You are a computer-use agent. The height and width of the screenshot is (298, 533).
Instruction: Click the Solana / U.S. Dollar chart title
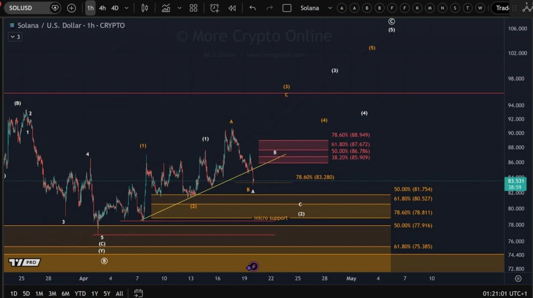(x=71, y=26)
